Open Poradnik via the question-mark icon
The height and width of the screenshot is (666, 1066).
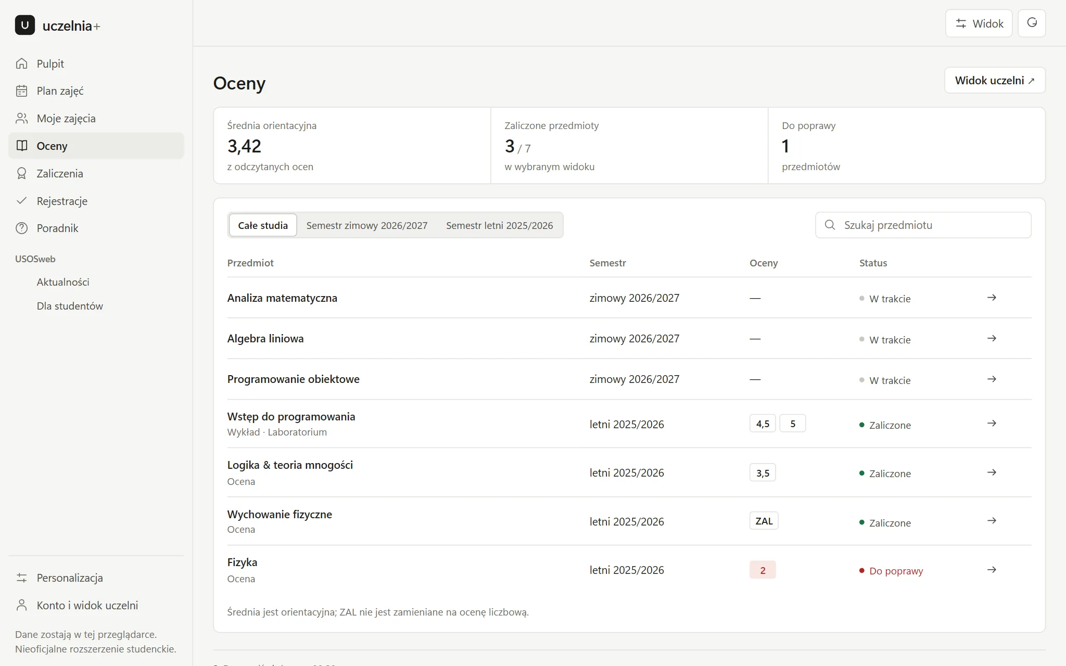pos(22,228)
